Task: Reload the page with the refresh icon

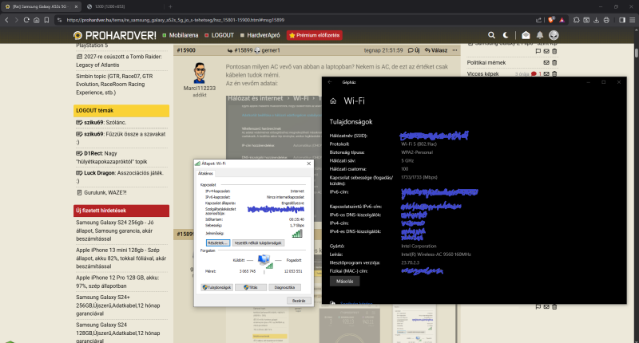Action: tap(26, 19)
